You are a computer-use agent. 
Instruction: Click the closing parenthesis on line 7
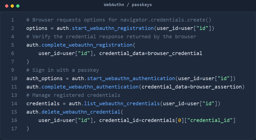point(28,62)
